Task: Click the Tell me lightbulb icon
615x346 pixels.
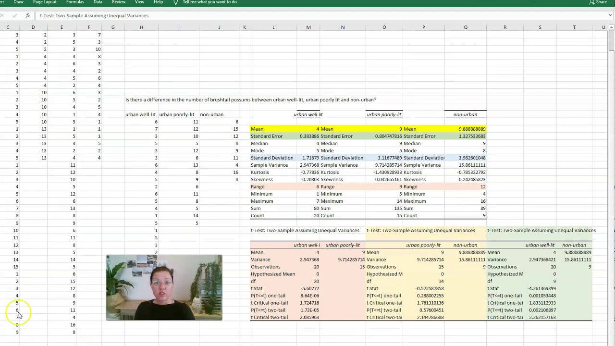Action: pyautogui.click(x=176, y=2)
